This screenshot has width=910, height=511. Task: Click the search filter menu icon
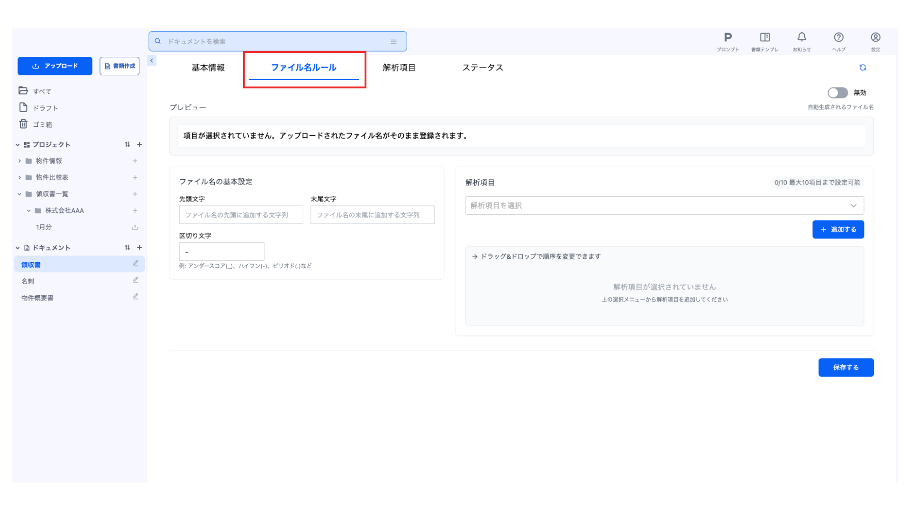(393, 42)
